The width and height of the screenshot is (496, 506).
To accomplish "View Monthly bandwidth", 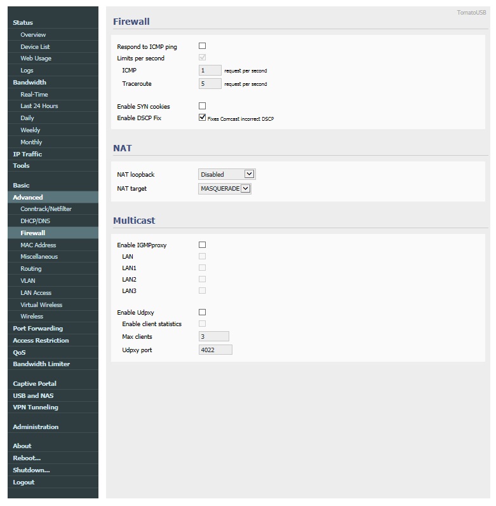I will [53, 142].
